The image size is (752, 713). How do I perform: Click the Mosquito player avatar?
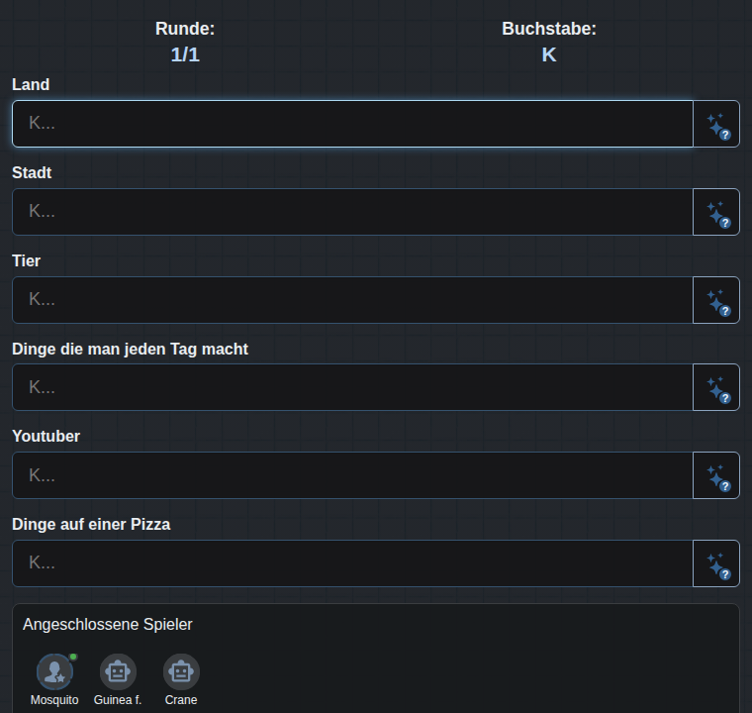tap(54, 671)
